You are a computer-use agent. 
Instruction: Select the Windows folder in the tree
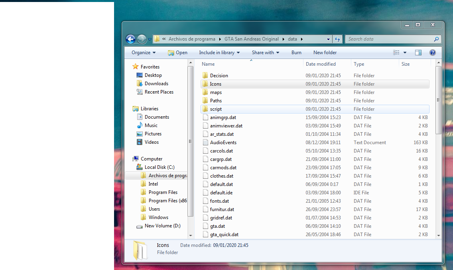pyautogui.click(x=158, y=217)
